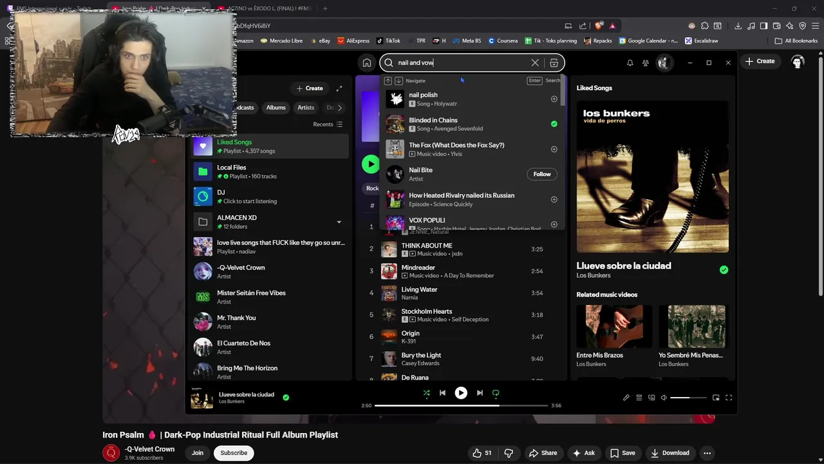Open lyrics microphone icon in player bar

626,398
